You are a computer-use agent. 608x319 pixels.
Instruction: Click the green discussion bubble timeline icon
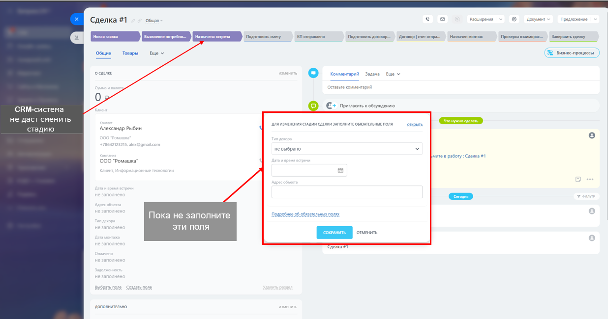pyautogui.click(x=313, y=106)
